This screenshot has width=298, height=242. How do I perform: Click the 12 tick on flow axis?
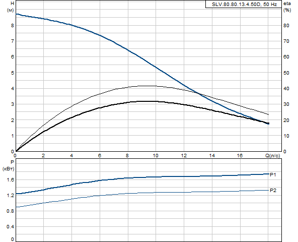coord(184,156)
